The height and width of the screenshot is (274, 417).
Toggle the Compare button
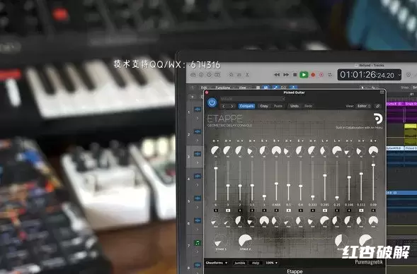246,106
